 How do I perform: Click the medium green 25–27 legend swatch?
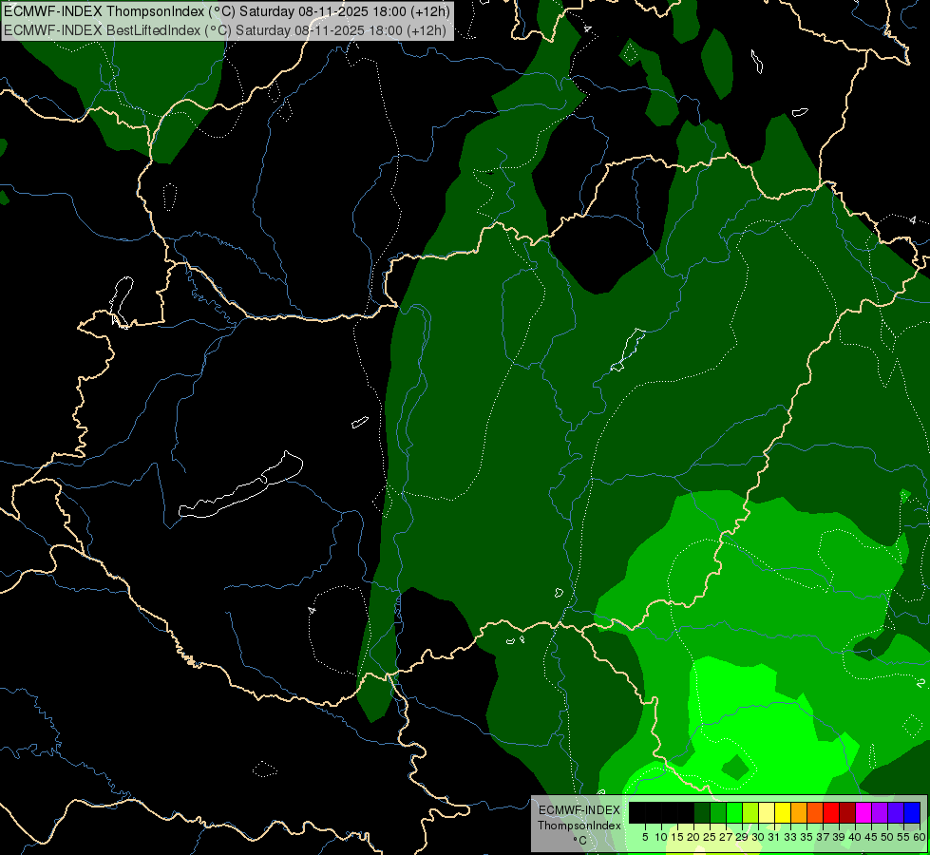pos(718,812)
